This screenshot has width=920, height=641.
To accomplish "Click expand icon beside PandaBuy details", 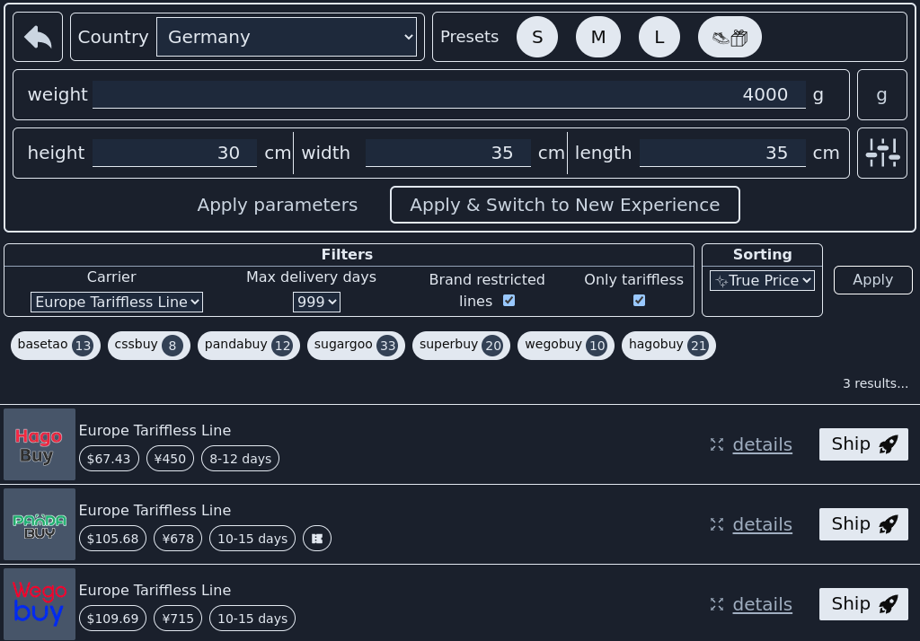I will 716,524.
